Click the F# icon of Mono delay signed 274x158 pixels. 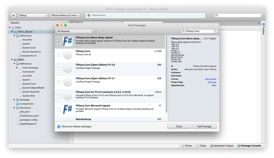(x=68, y=42)
